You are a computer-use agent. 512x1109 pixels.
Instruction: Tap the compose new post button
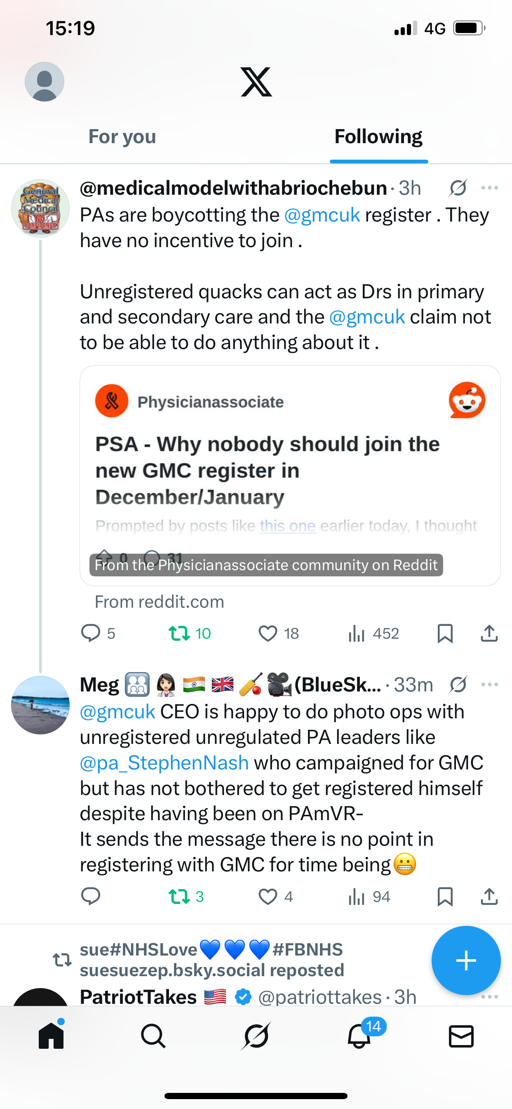(466, 960)
